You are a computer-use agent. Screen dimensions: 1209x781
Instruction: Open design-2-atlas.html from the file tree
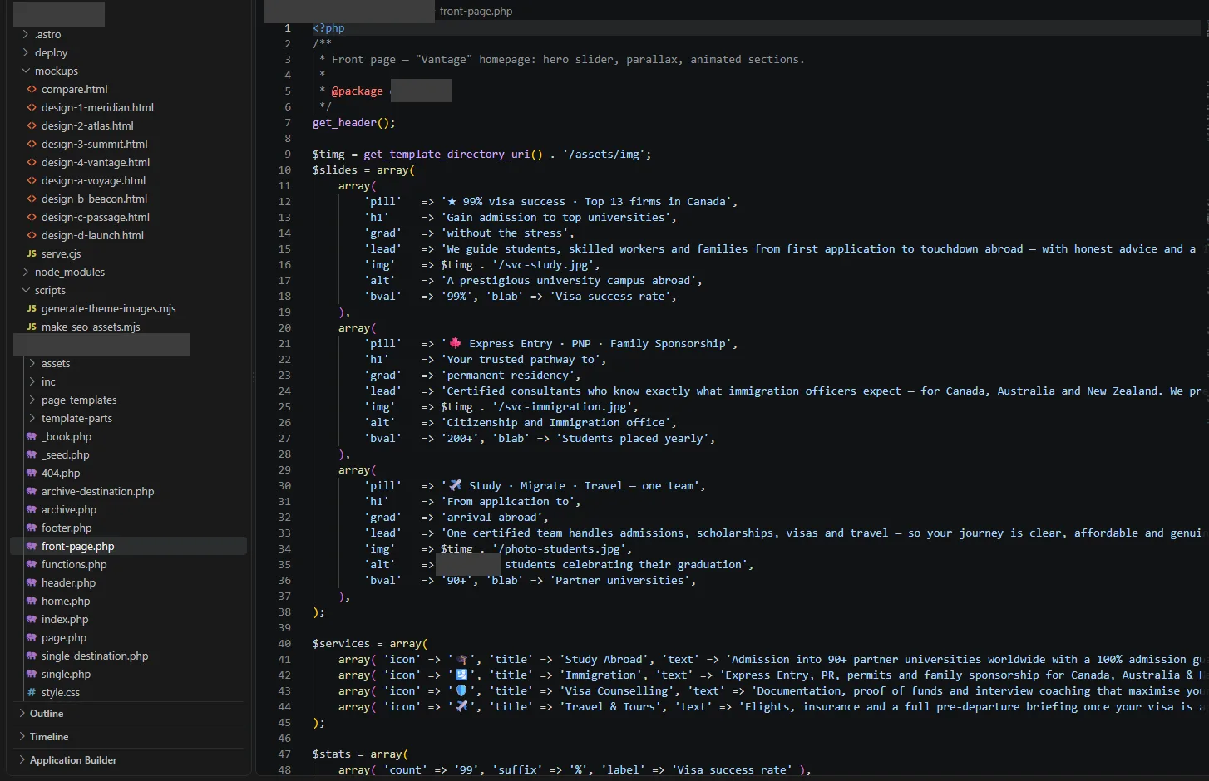(x=87, y=125)
